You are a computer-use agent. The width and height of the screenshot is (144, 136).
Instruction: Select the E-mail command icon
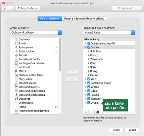tap(16, 43)
